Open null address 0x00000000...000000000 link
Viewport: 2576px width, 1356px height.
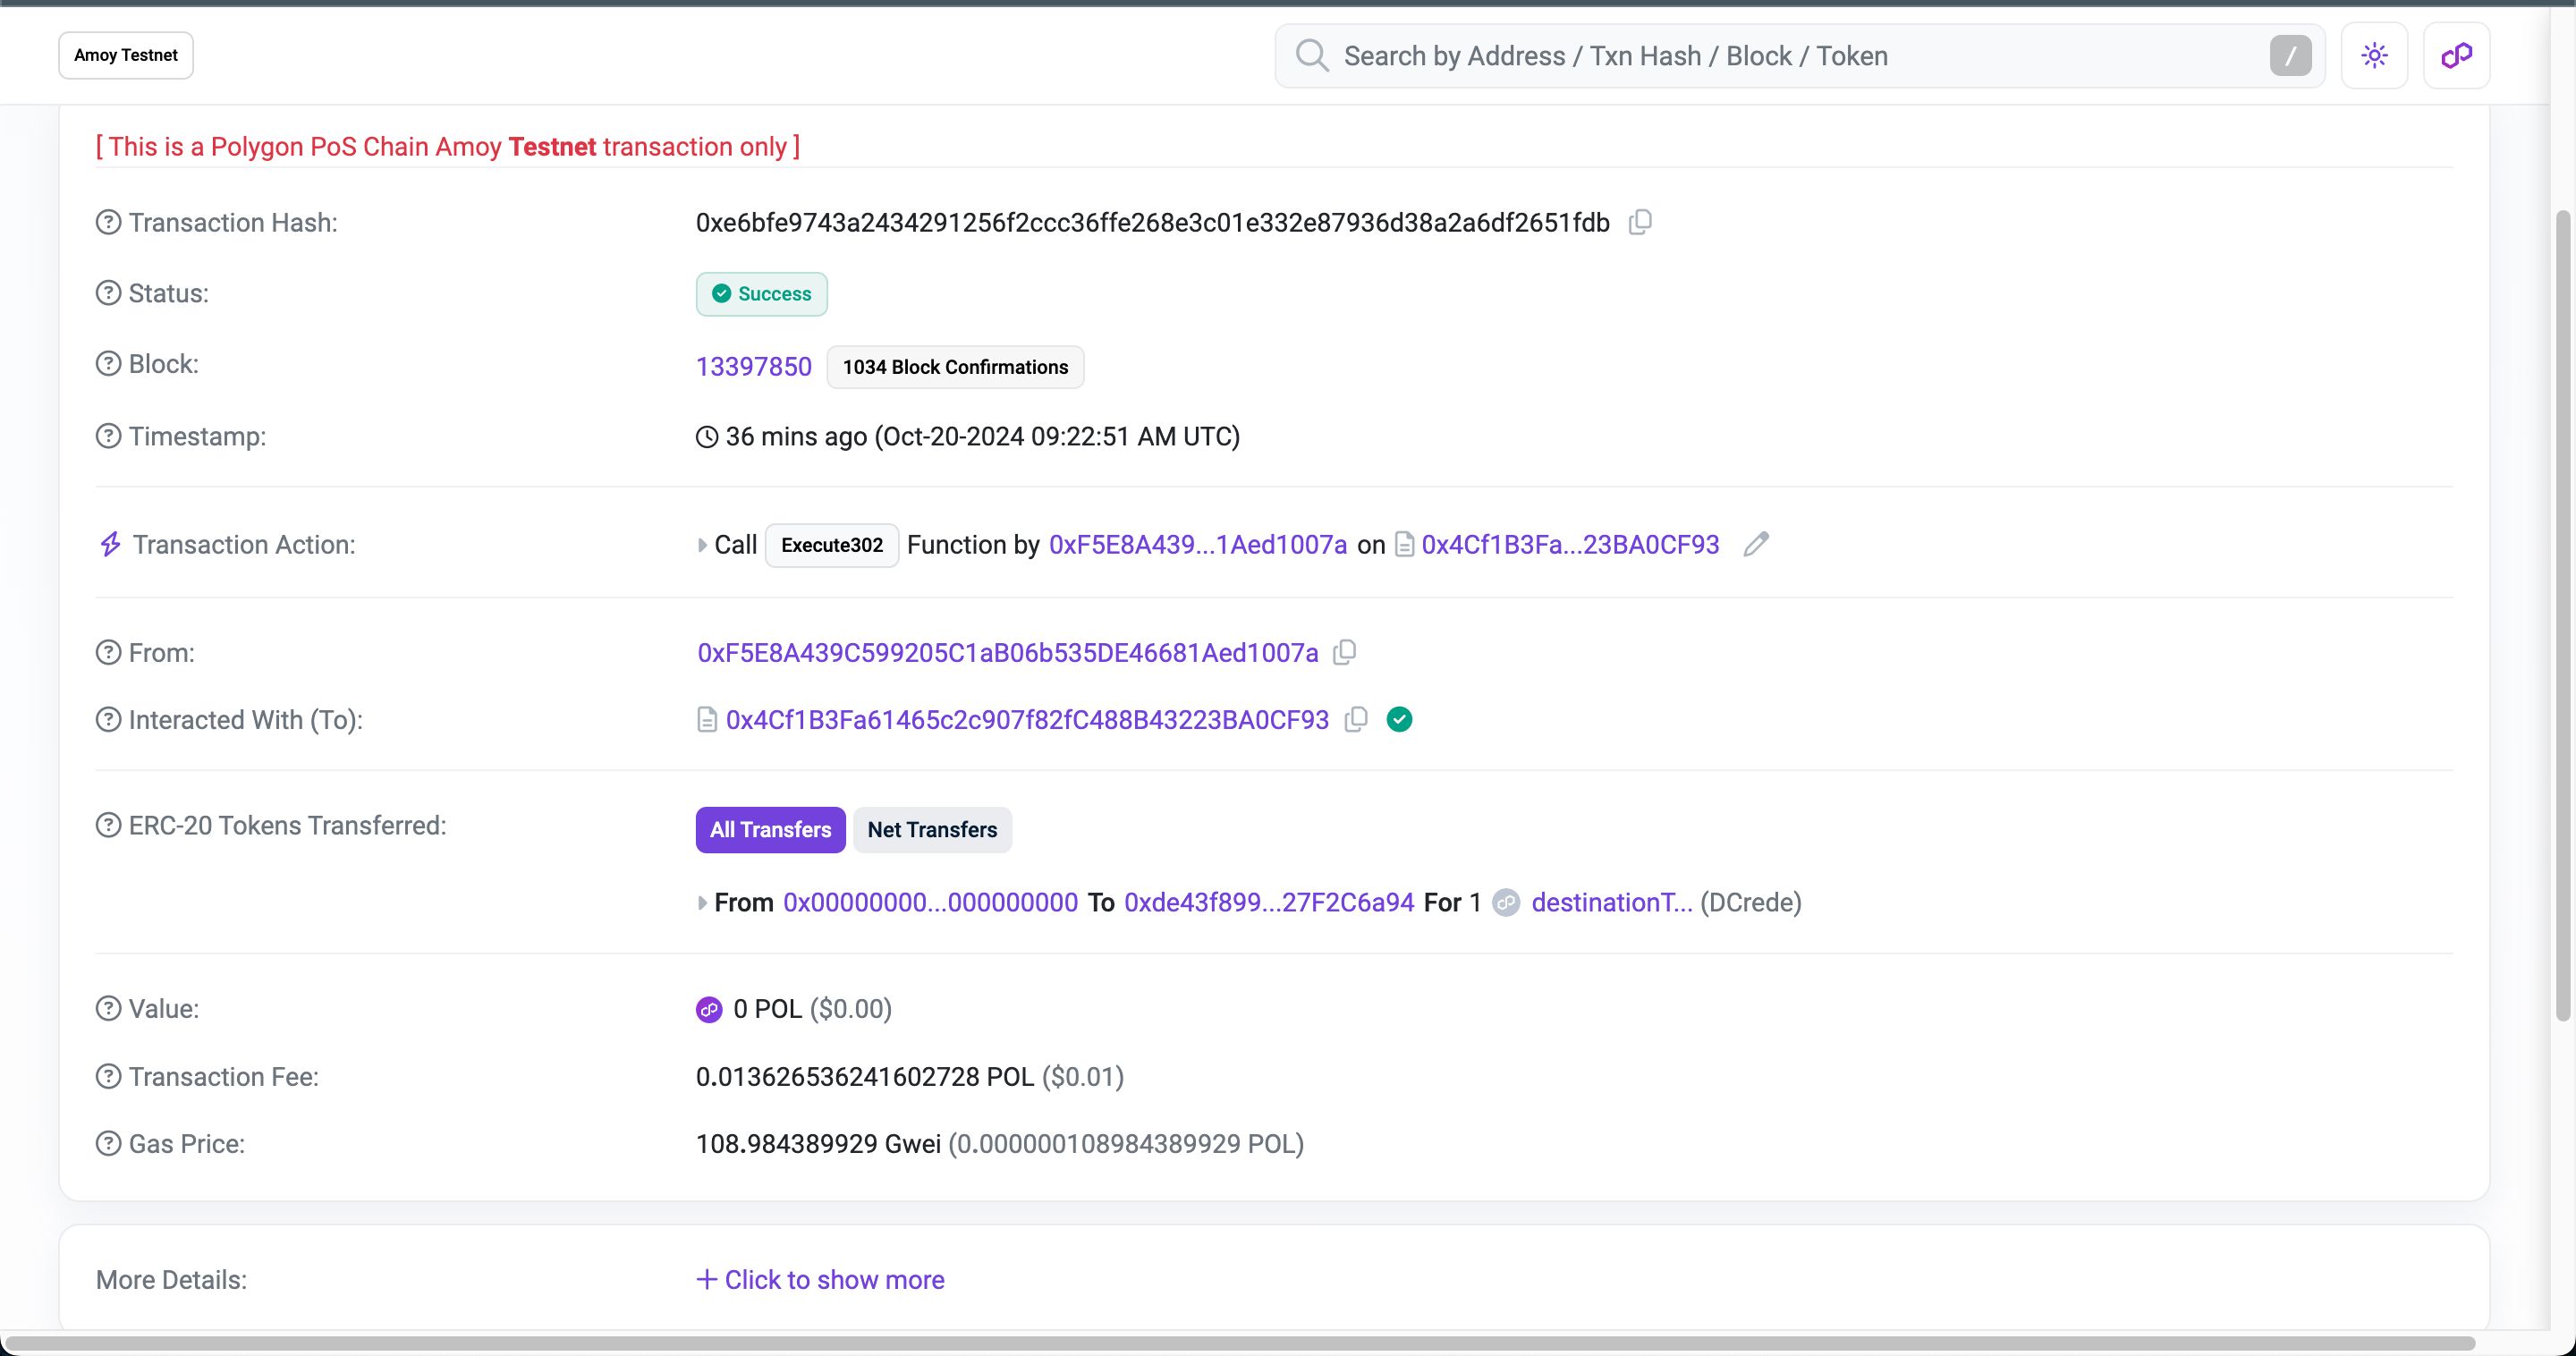(x=930, y=902)
